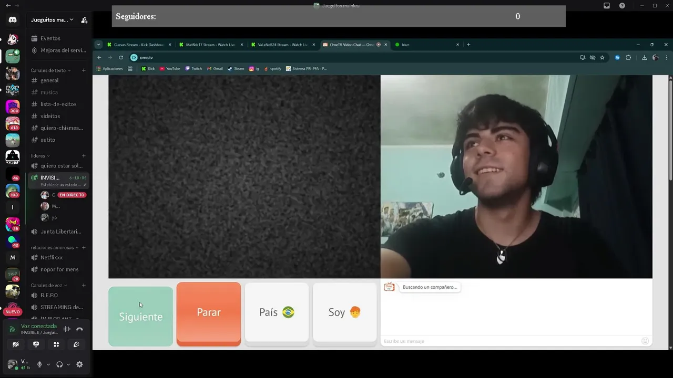Viewport: 673px width, 378px height.
Task: Add a channel to Canales de voz
Action: tap(84, 285)
